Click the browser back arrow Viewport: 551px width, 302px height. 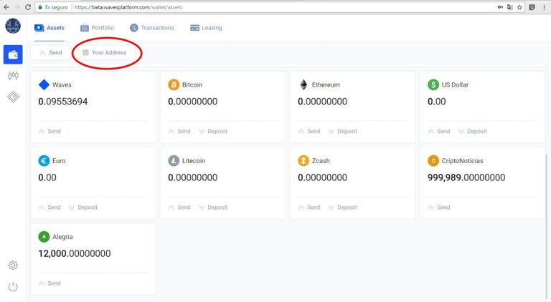(6, 7)
